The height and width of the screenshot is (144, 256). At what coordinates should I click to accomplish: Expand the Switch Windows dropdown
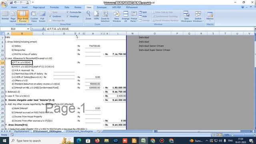click(198, 16)
